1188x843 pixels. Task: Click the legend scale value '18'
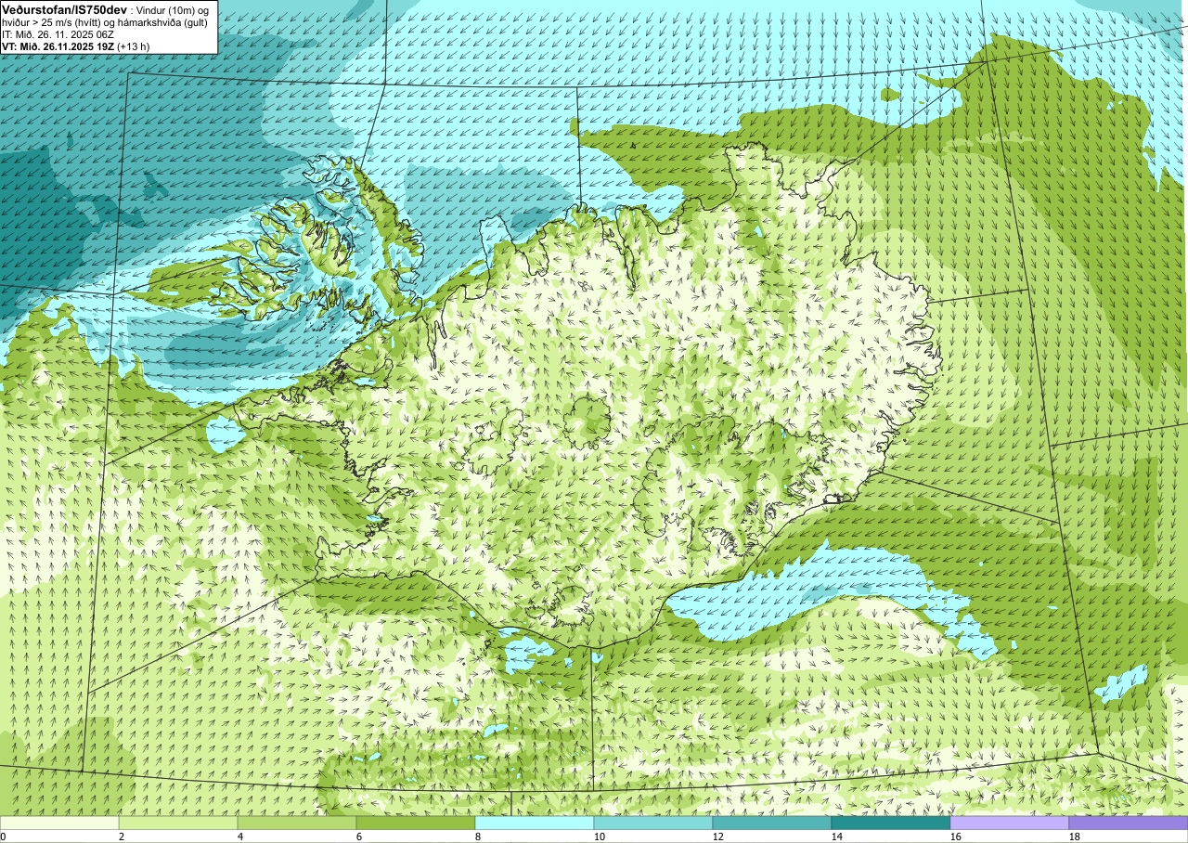pos(1075,837)
